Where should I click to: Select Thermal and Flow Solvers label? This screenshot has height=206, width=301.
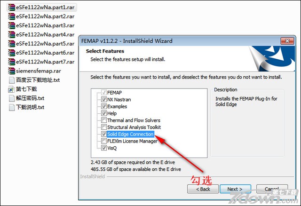(134, 120)
